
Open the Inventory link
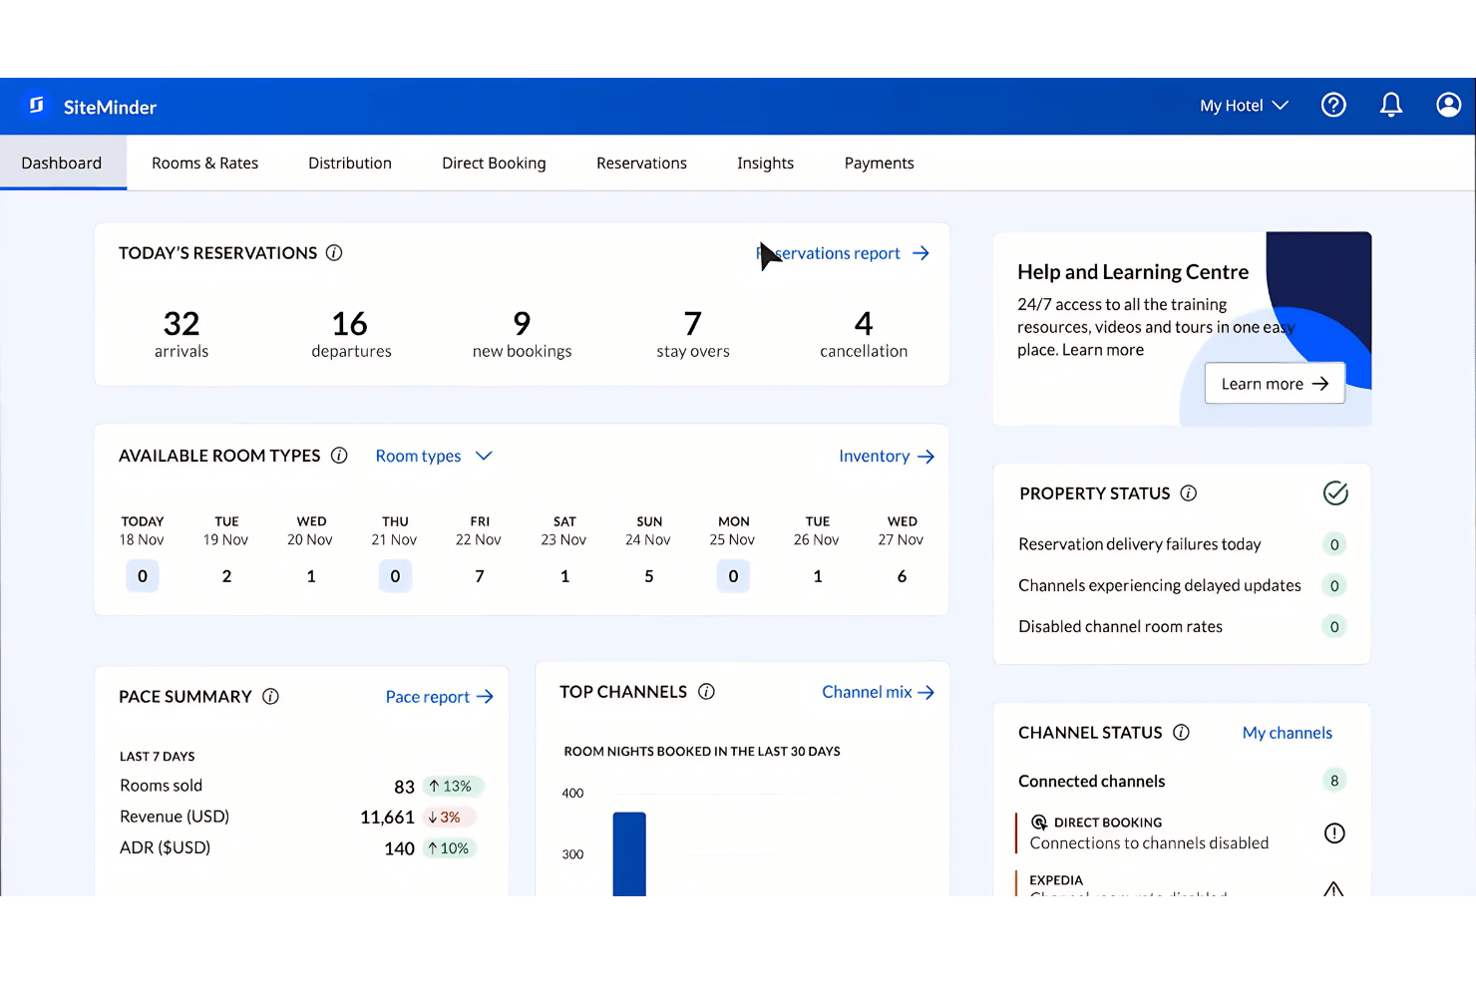click(887, 456)
